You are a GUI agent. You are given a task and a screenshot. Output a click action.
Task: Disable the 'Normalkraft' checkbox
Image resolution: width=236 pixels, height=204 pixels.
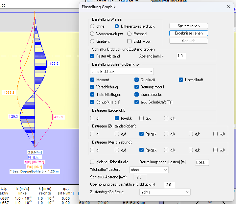pos(181,80)
